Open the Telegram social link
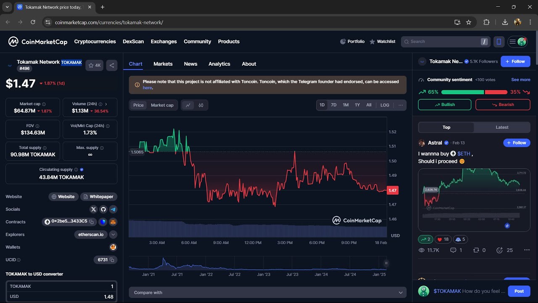The height and width of the screenshot is (303, 538). tap(113, 209)
